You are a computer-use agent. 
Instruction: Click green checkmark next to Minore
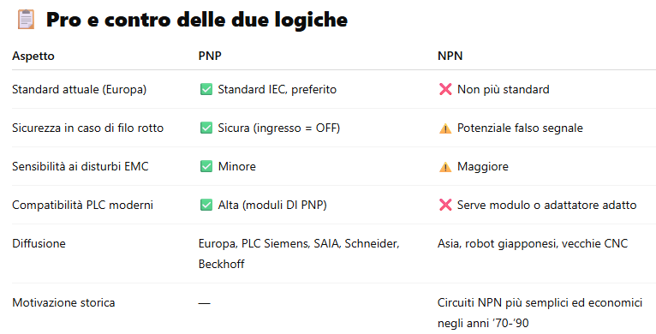pyautogui.click(x=206, y=167)
